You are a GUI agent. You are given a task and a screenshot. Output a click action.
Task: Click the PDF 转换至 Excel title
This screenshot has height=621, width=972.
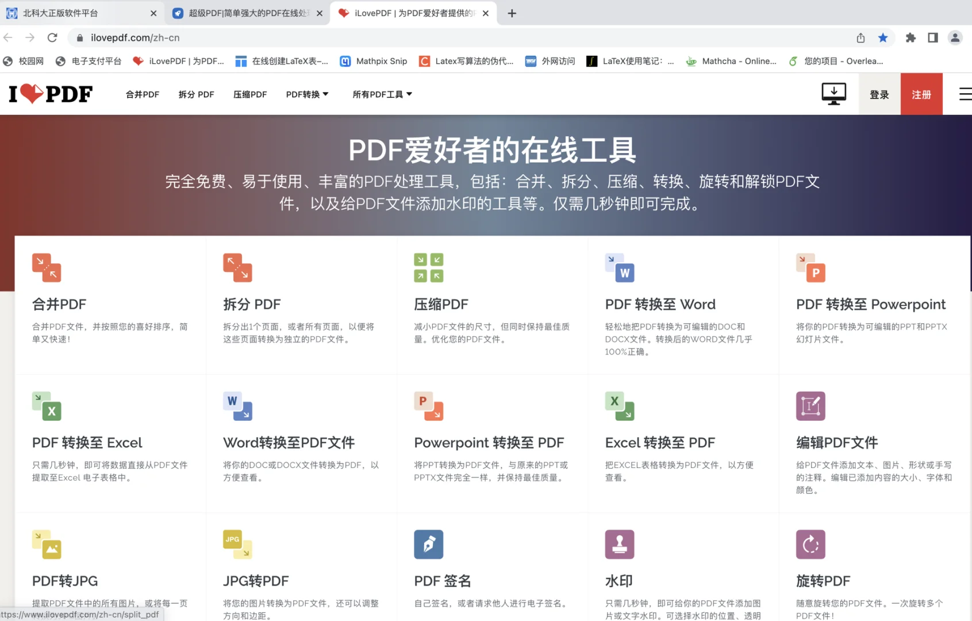[87, 443]
